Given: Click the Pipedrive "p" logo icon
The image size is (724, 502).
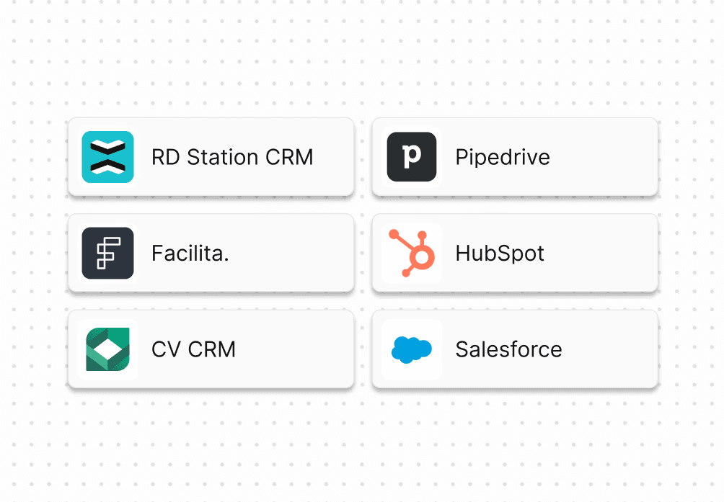Looking at the screenshot, I should 412,157.
